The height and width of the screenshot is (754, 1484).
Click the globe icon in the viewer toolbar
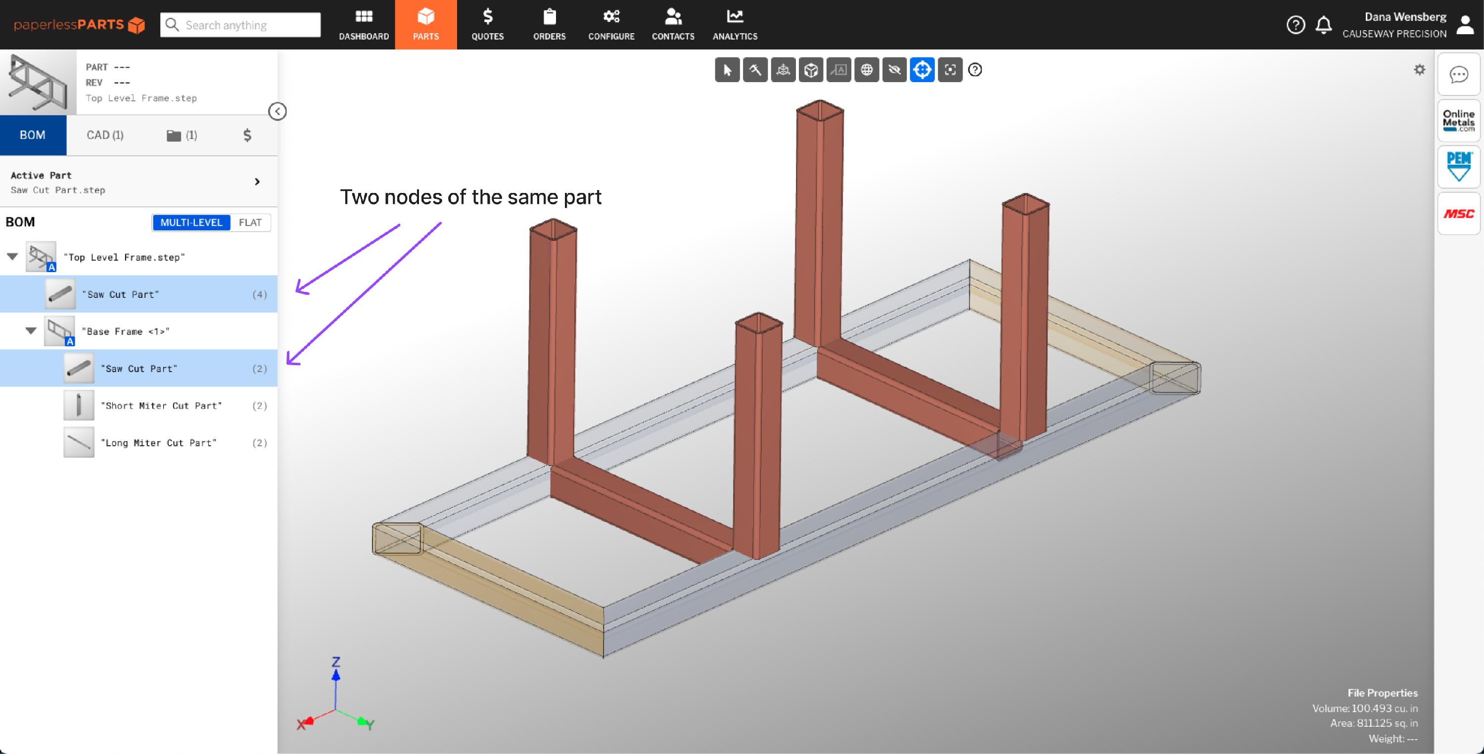867,70
